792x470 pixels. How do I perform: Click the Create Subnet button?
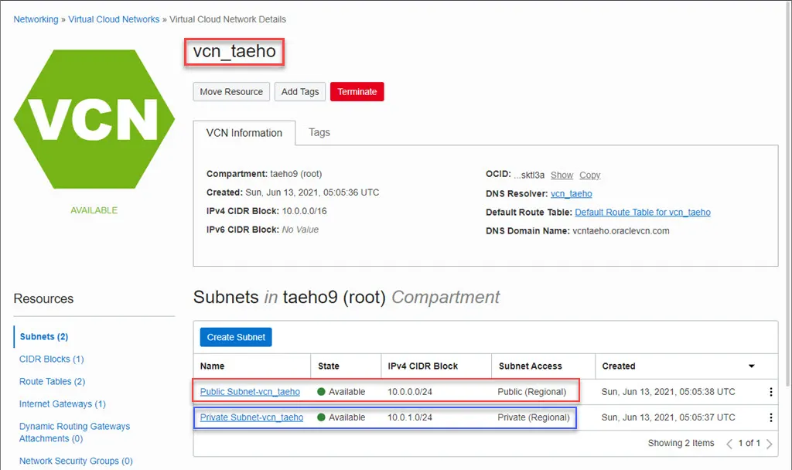pos(235,337)
